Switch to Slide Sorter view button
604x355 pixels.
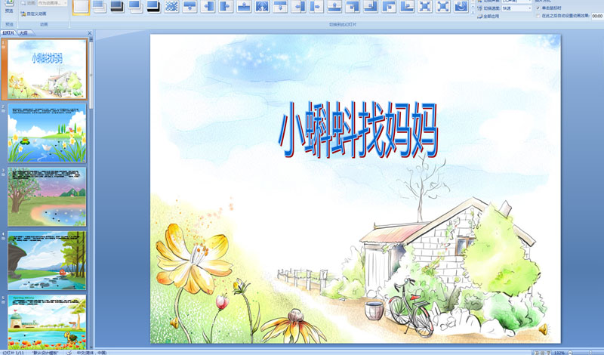point(542,353)
